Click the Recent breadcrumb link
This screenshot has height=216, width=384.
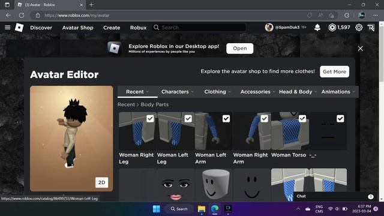point(126,104)
